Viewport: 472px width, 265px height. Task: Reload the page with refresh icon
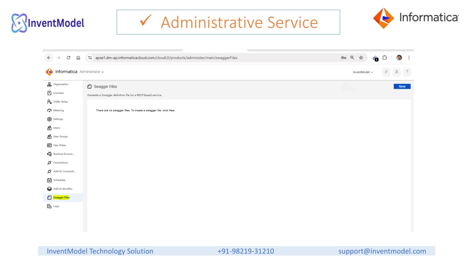pyautogui.click(x=68, y=58)
